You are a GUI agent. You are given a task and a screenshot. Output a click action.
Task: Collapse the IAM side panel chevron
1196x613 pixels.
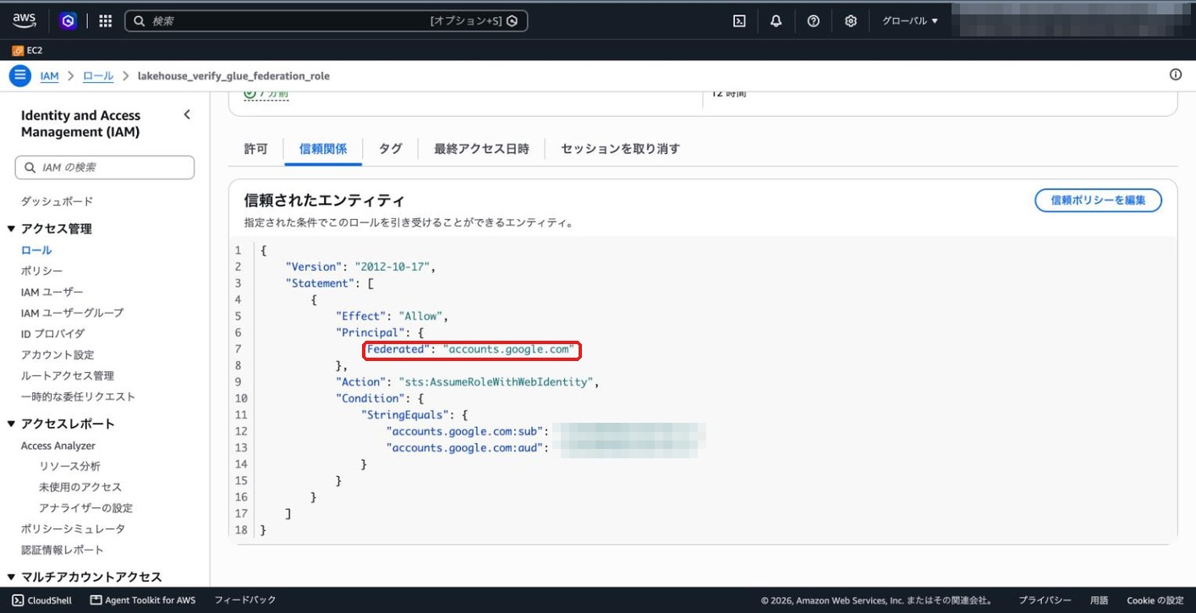coord(187,115)
